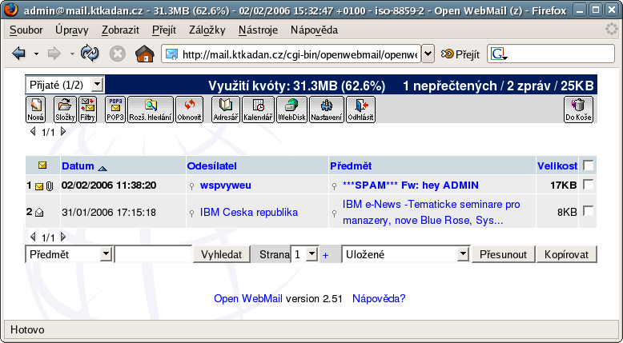Click previous page arrow below message list
Viewport: 623px width, 343px height.
point(33,237)
